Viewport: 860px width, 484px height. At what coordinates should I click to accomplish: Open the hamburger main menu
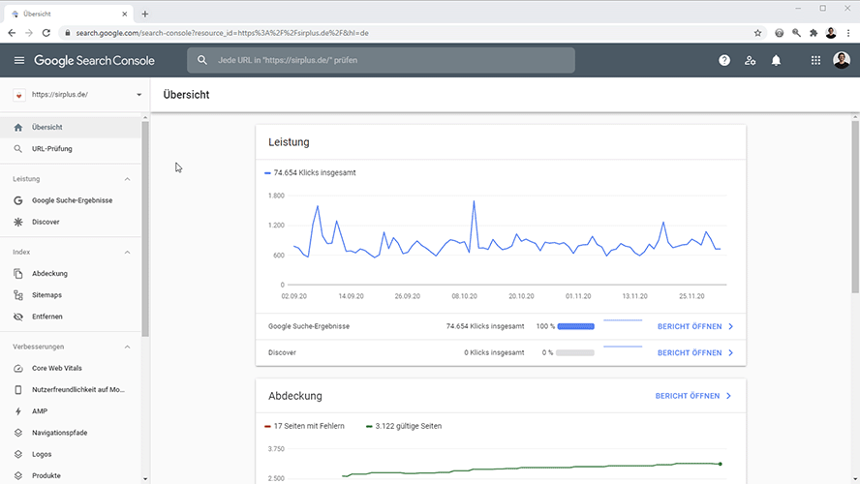tap(19, 60)
